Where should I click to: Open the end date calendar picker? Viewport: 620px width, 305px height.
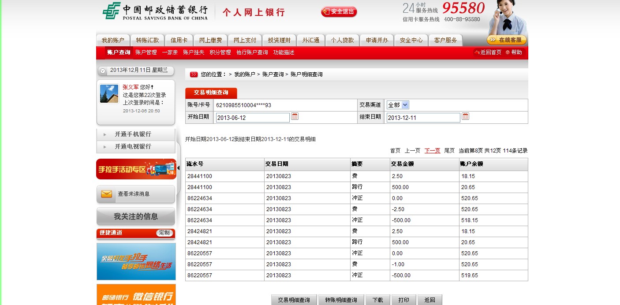(465, 116)
